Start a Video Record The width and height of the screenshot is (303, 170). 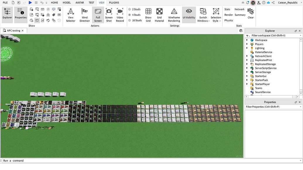click(120, 15)
